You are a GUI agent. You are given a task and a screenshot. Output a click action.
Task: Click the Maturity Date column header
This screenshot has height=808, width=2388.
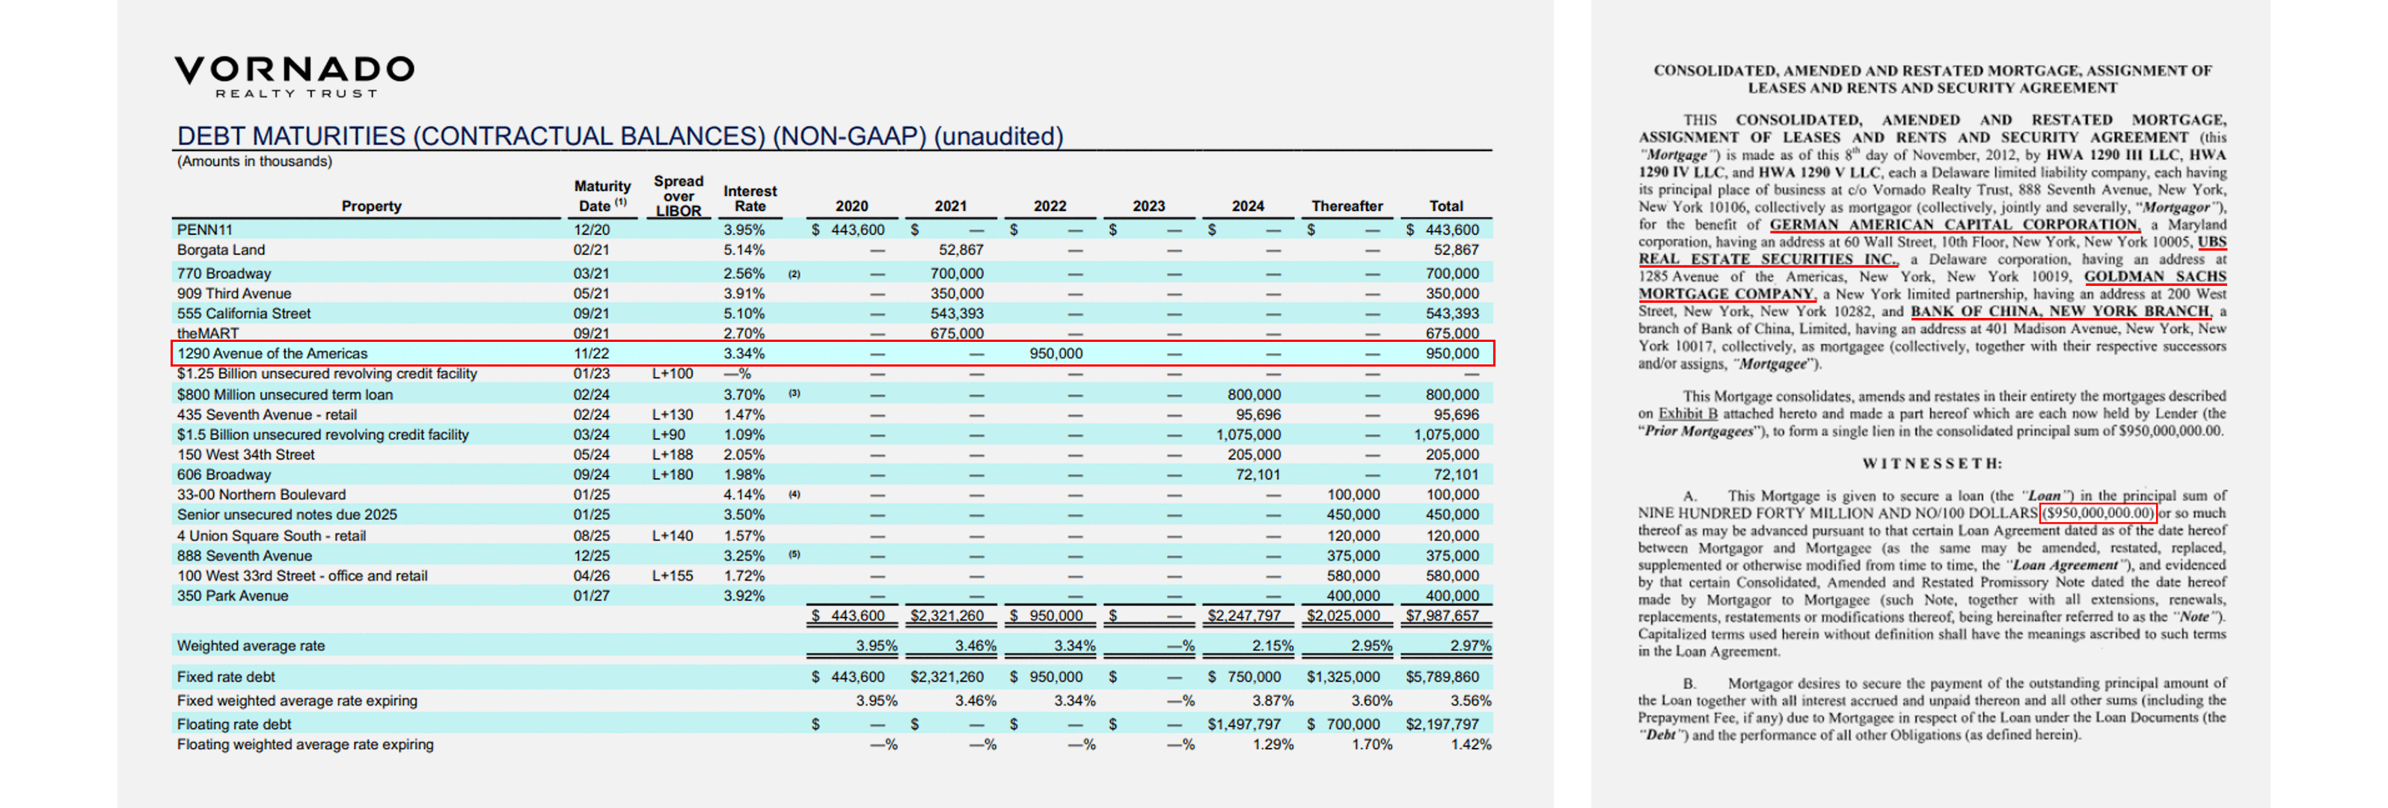pos(601,195)
